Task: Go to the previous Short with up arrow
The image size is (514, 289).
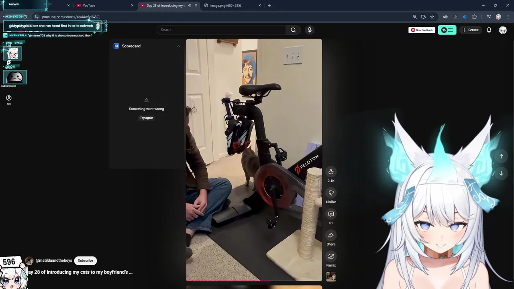Action: coord(501,156)
